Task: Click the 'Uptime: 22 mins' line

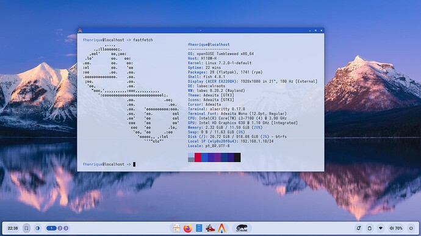Action: tap(204, 68)
